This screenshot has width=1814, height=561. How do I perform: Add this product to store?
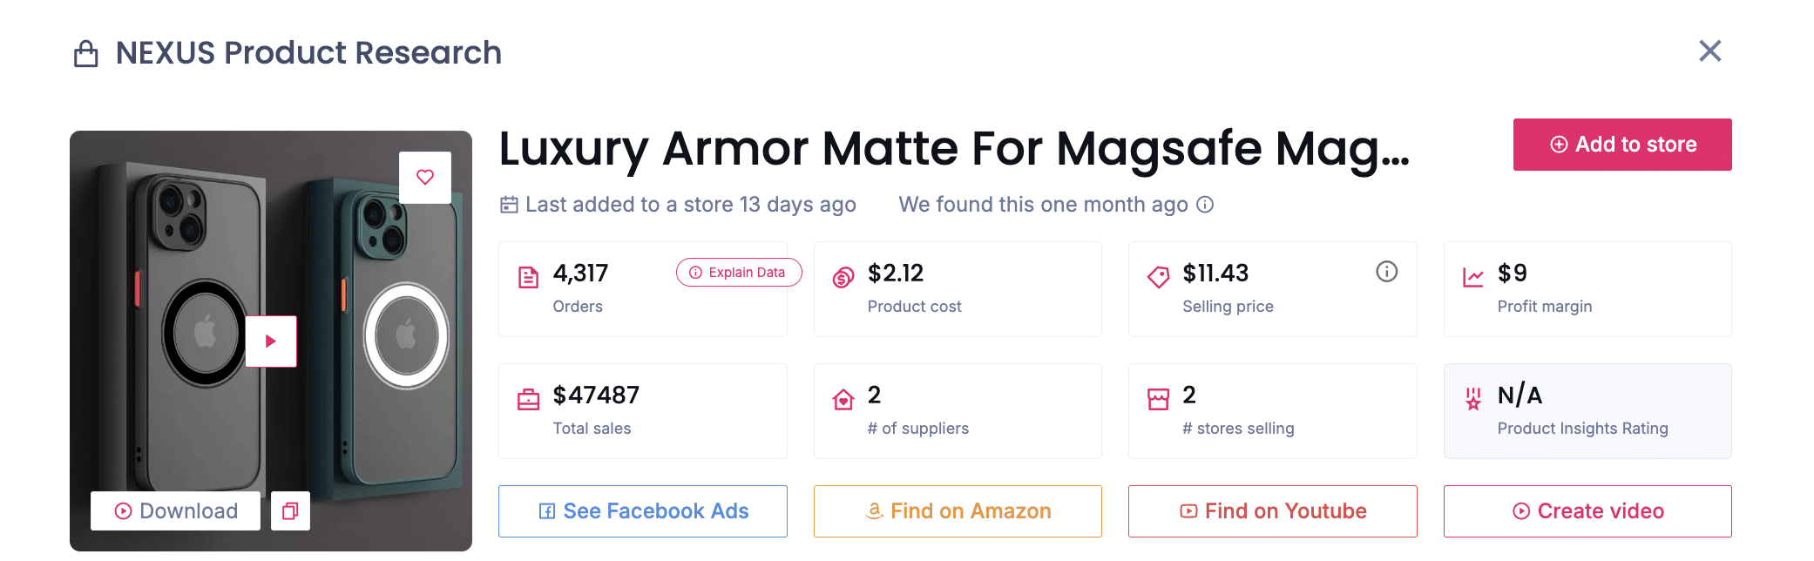click(1621, 145)
